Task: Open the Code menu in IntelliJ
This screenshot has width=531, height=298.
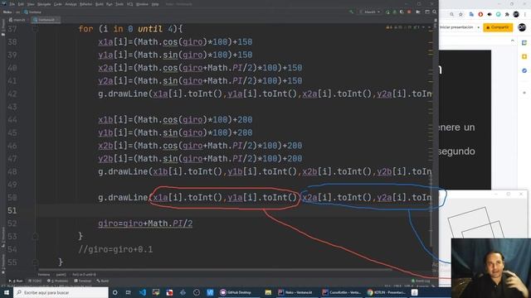Action: [x=58, y=4]
